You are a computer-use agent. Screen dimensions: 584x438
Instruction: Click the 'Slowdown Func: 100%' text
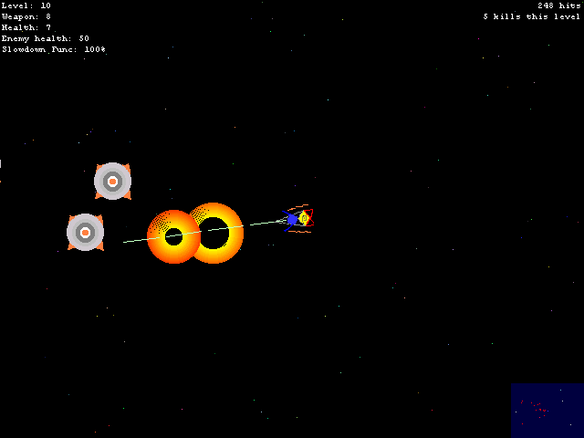click(x=54, y=49)
